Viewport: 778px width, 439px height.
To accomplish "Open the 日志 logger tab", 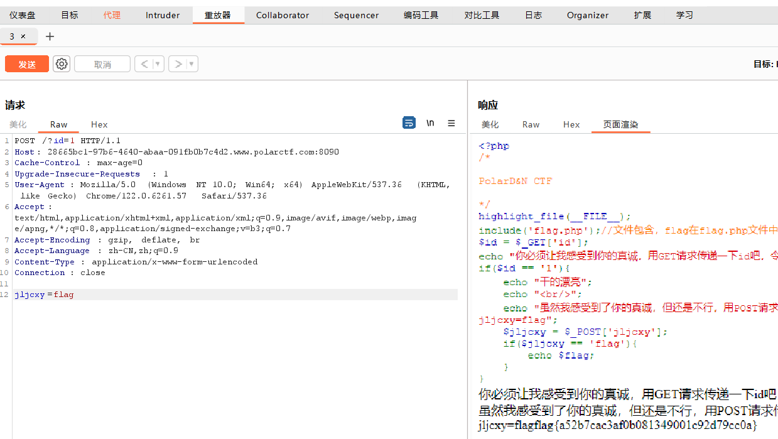I will [x=533, y=15].
